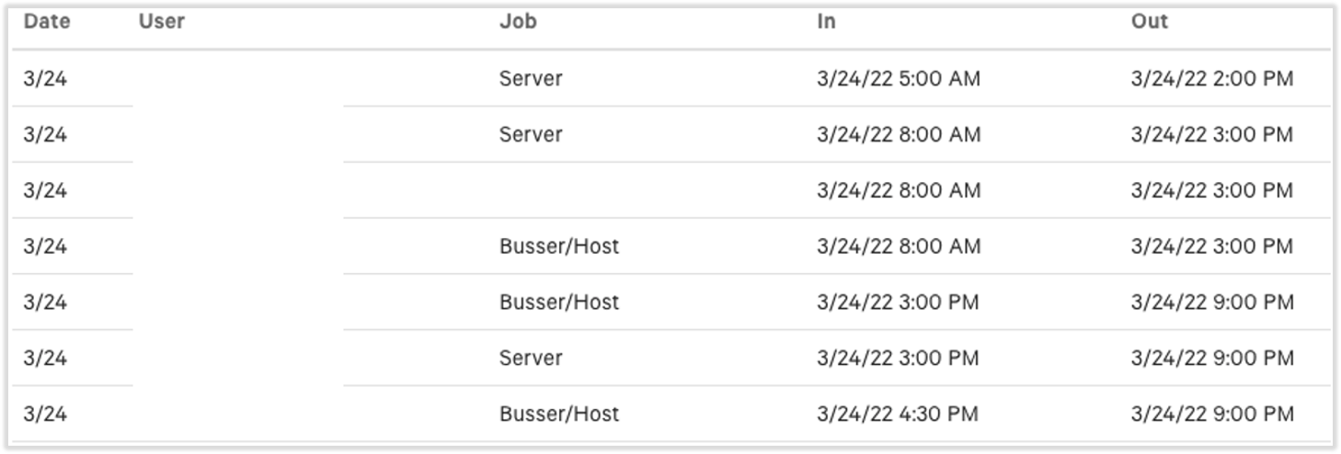Image resolution: width=1341 pixels, height=454 pixels.
Task: Click the 3/24 date in the first row
Action: pos(45,79)
